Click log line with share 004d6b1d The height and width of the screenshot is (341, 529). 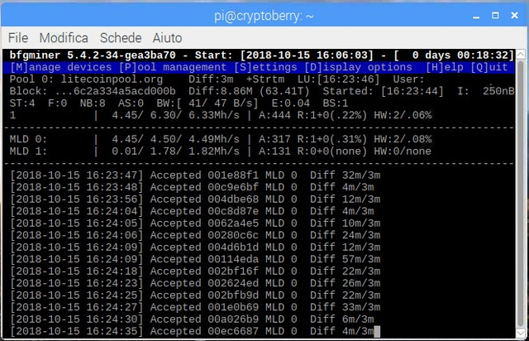(195, 247)
